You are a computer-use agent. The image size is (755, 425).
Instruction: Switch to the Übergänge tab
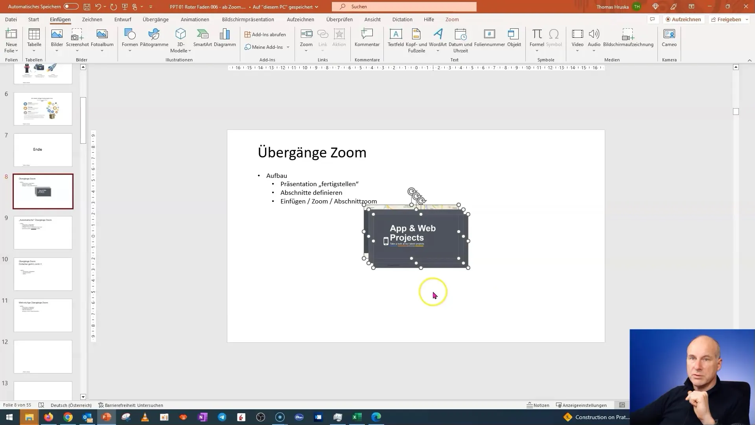coord(156,19)
